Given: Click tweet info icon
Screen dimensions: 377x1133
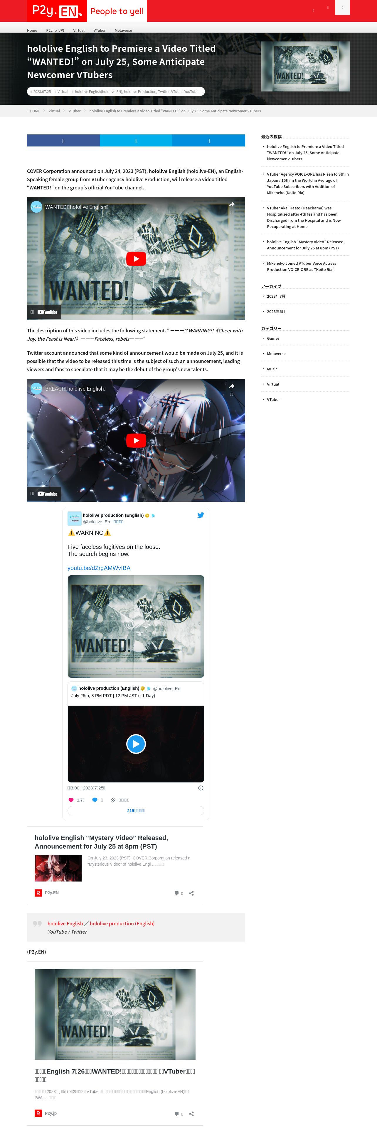Looking at the screenshot, I should pyautogui.click(x=201, y=788).
